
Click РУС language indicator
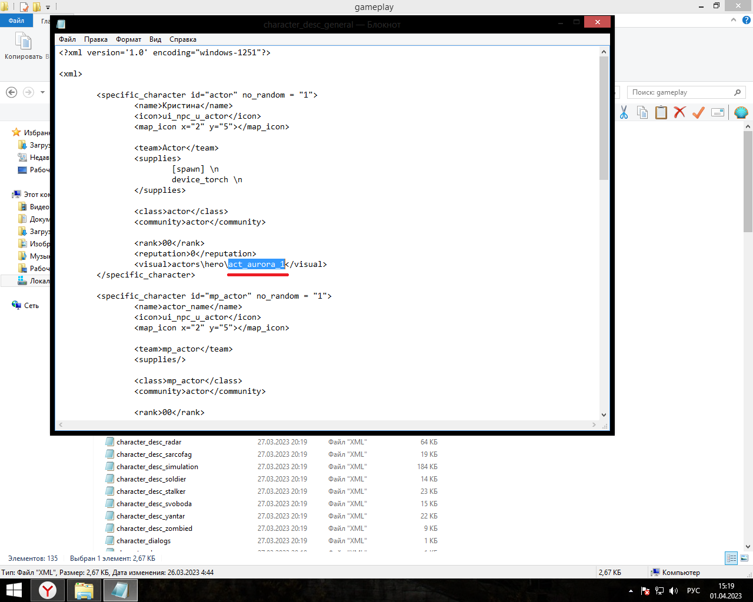[x=694, y=591]
